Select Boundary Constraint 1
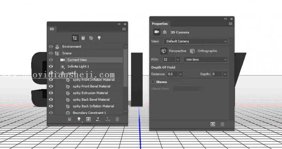The height and width of the screenshot is (149, 282). [89, 113]
